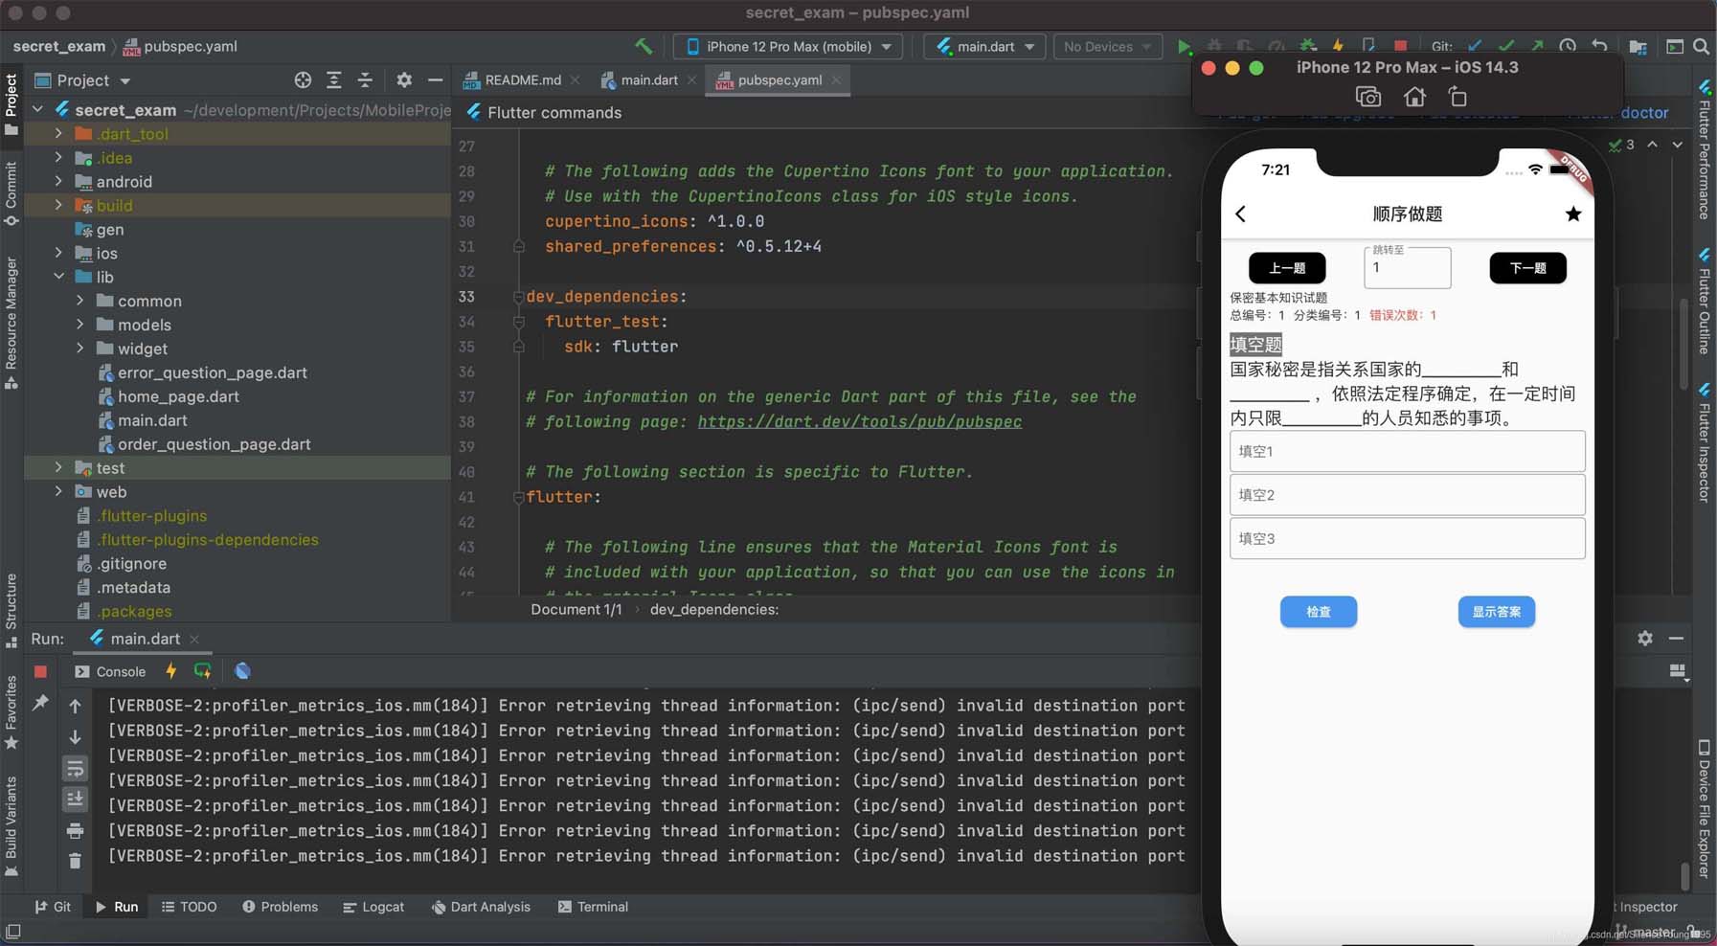Image resolution: width=1717 pixels, height=946 pixels.
Task: Toggle soft-wrap in console output
Action: tap(75, 769)
